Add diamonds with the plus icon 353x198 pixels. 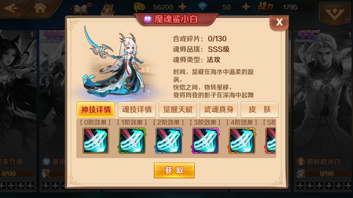point(246,7)
